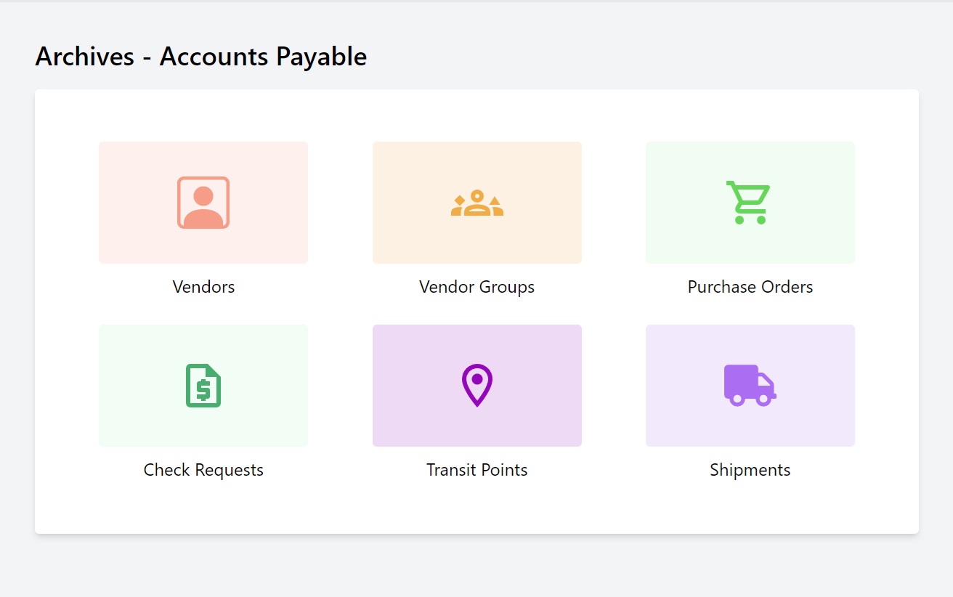Select the Shipments delivery truck icon

[750, 385]
